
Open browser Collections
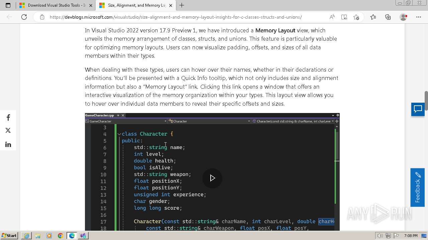point(388,17)
